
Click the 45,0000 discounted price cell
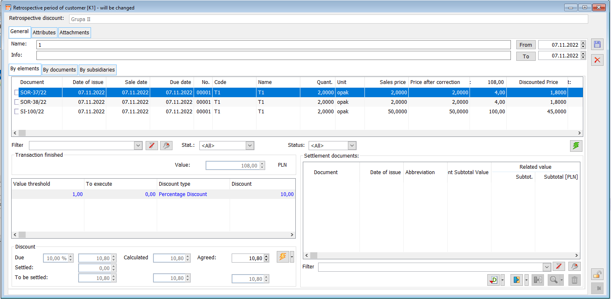[x=537, y=112]
